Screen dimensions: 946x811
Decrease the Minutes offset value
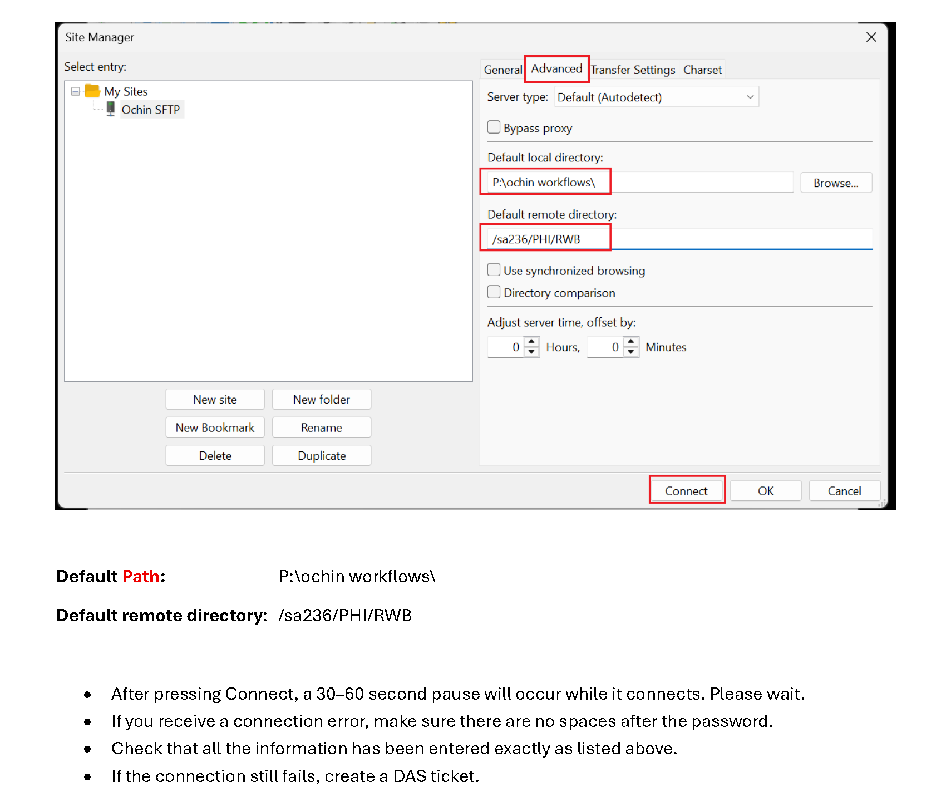coord(630,352)
